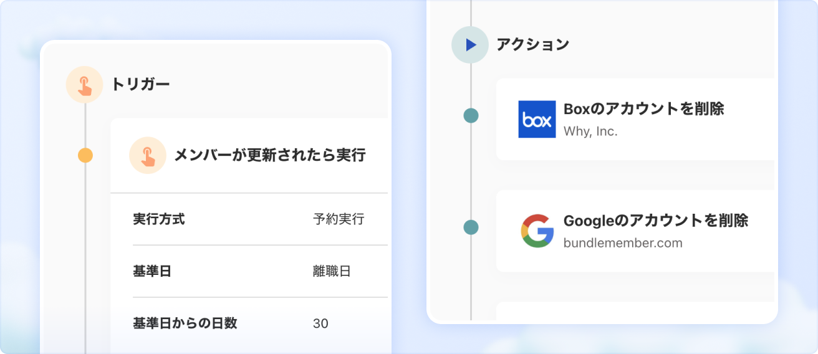The height and width of the screenshot is (354, 818).
Task: Click the orange timeline dot
Action: point(85,155)
